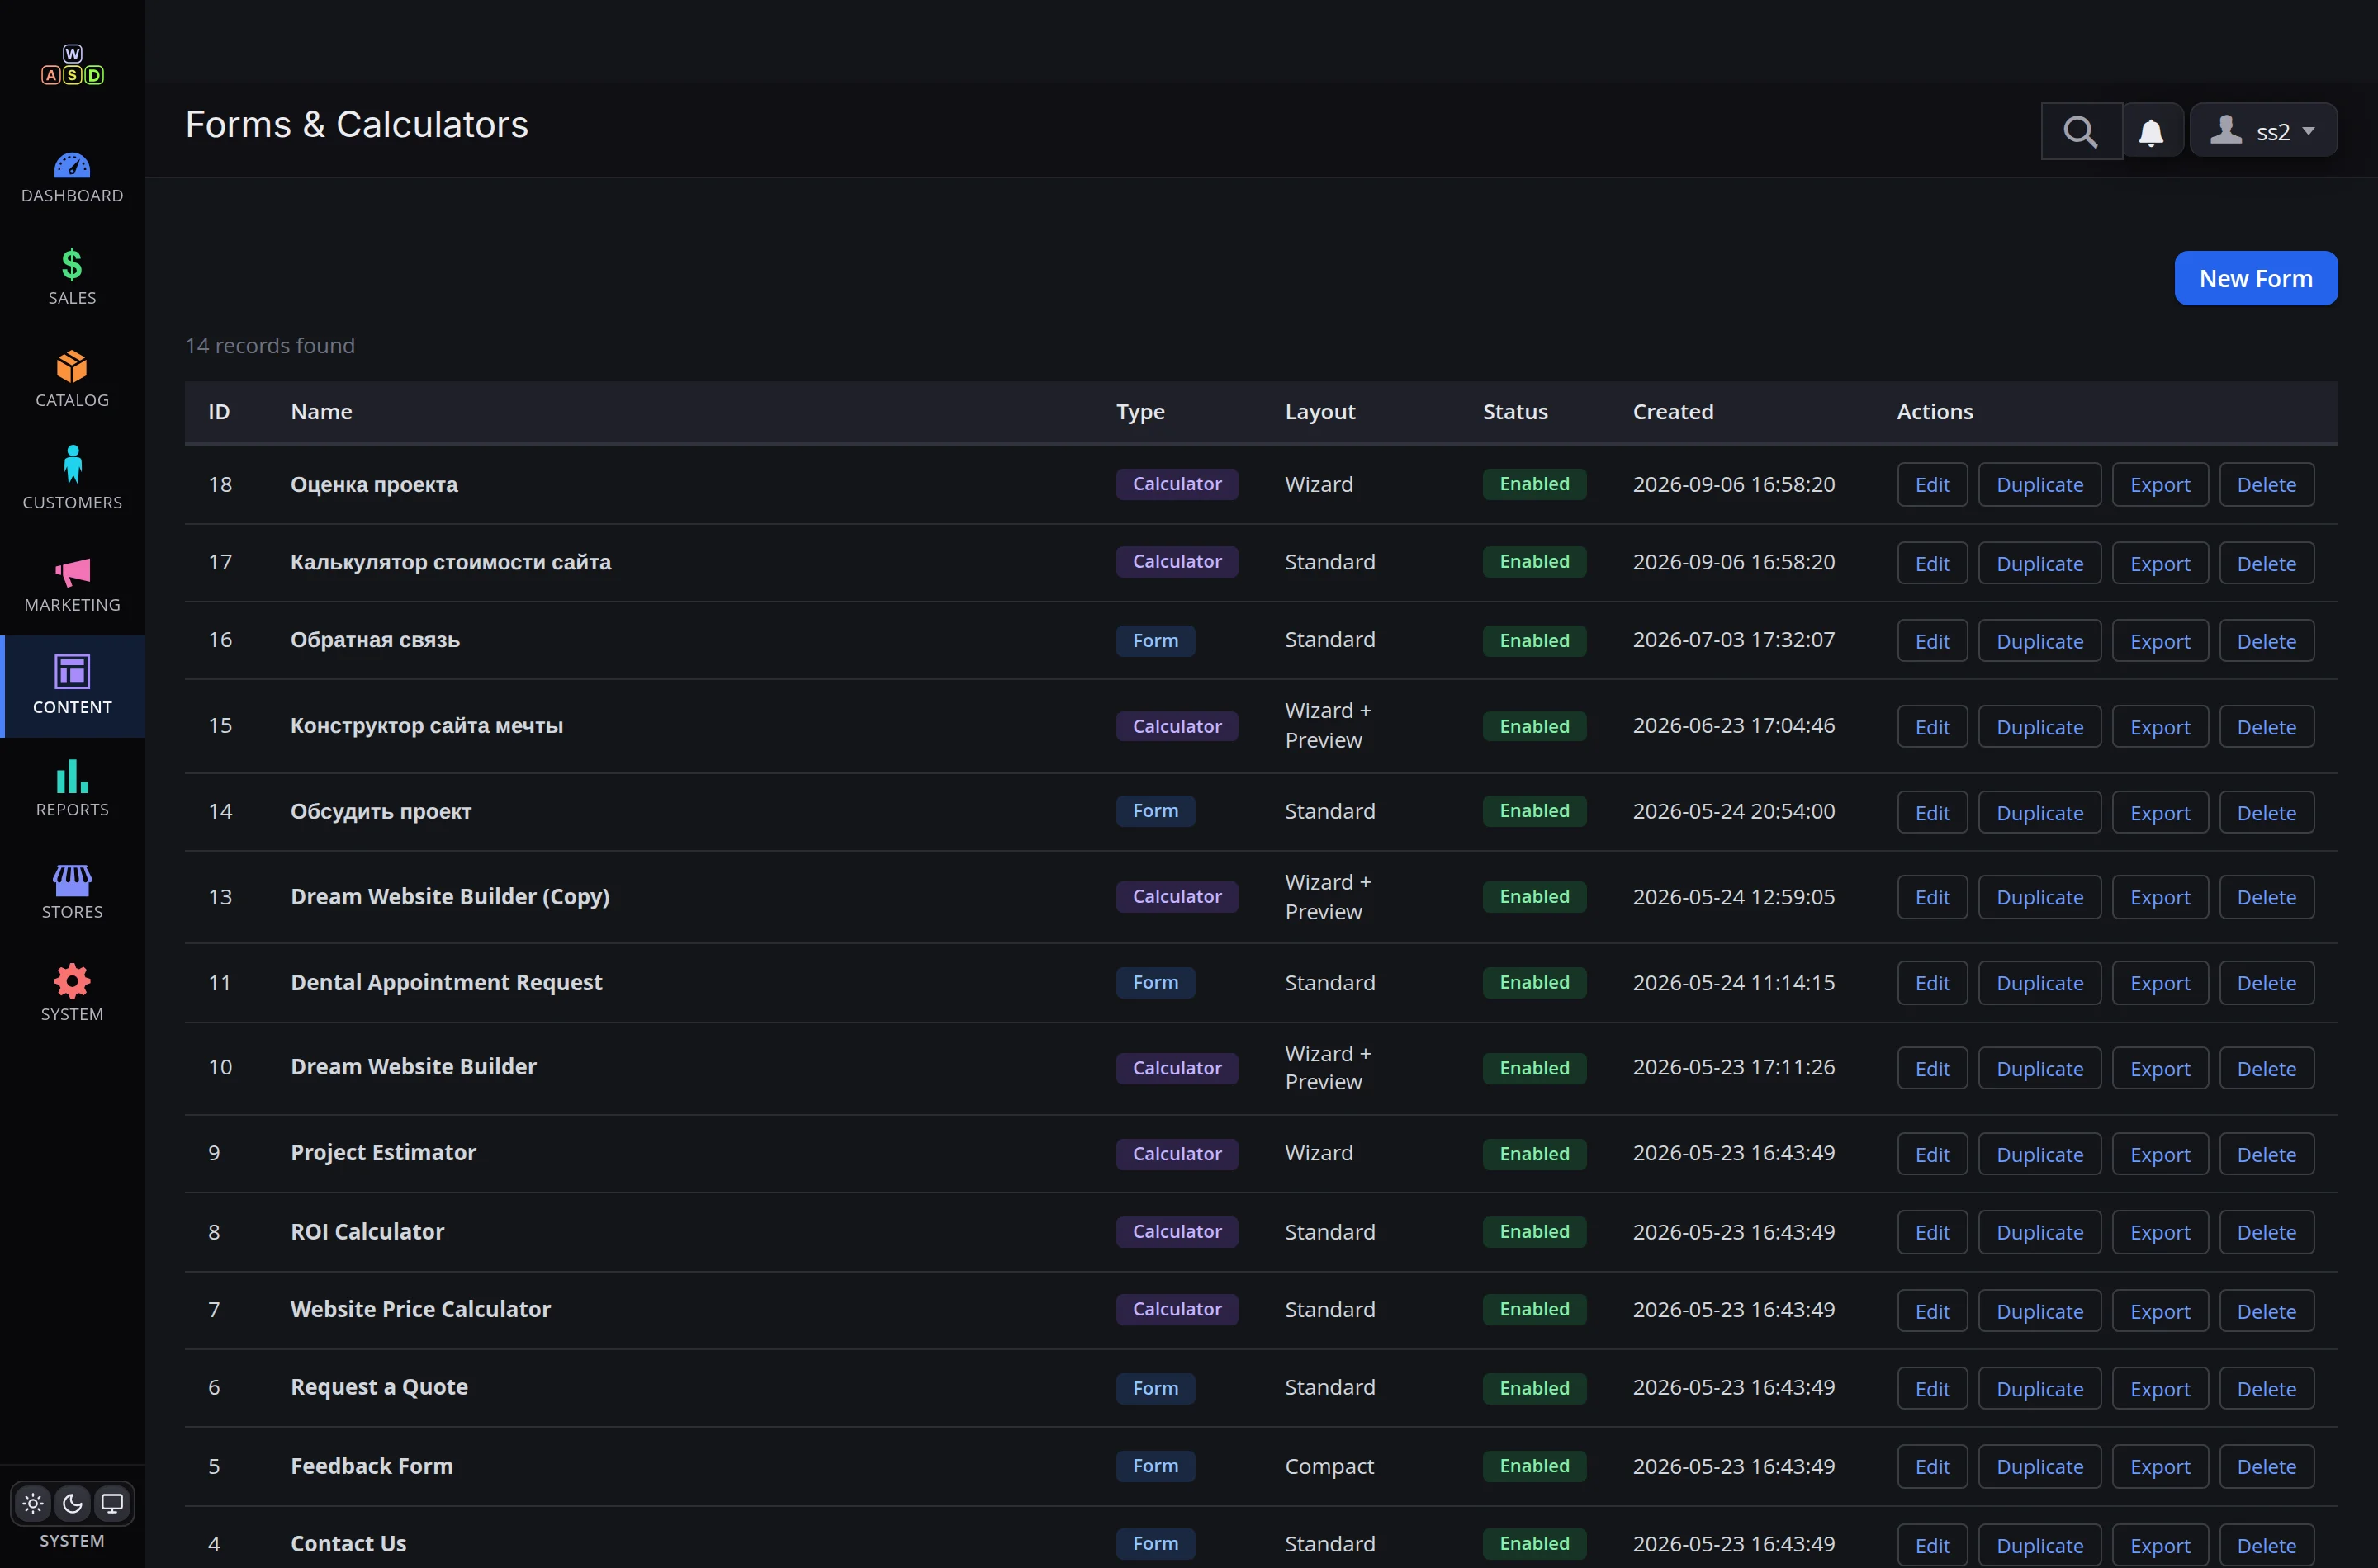The image size is (2378, 1568).
Task: Click the Layout column header
Action: 1319,412
